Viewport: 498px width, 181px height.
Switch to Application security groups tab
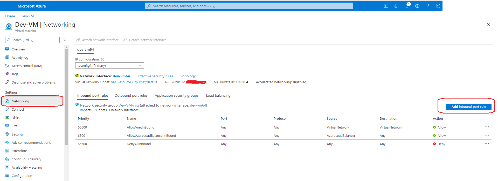pyautogui.click(x=177, y=96)
